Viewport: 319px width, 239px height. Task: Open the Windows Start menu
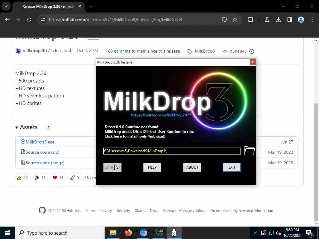[7, 233]
